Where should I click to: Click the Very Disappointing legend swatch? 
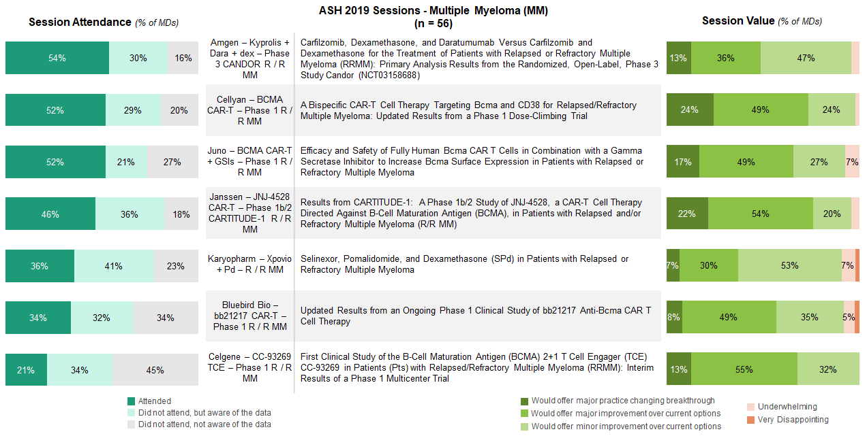tap(751, 420)
